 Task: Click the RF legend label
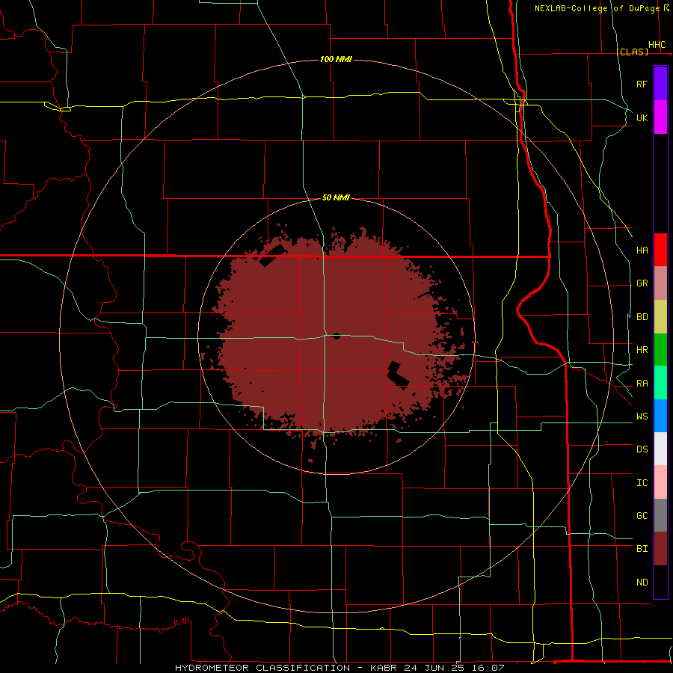point(642,84)
